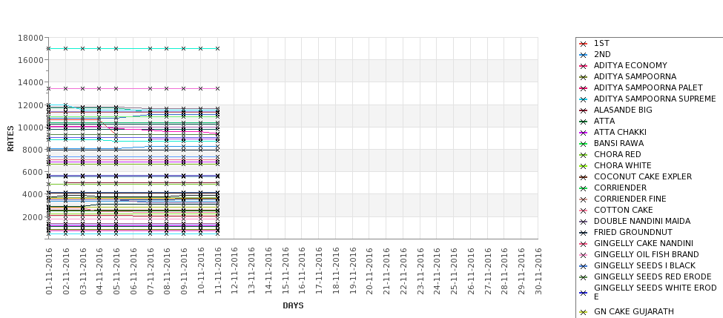Click the 18000 rate axis value

tap(30, 38)
